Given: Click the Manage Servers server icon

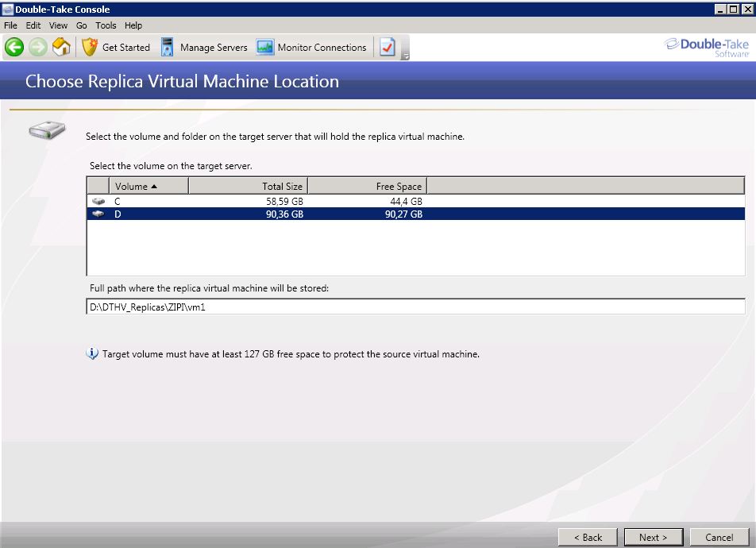Looking at the screenshot, I should [167, 47].
